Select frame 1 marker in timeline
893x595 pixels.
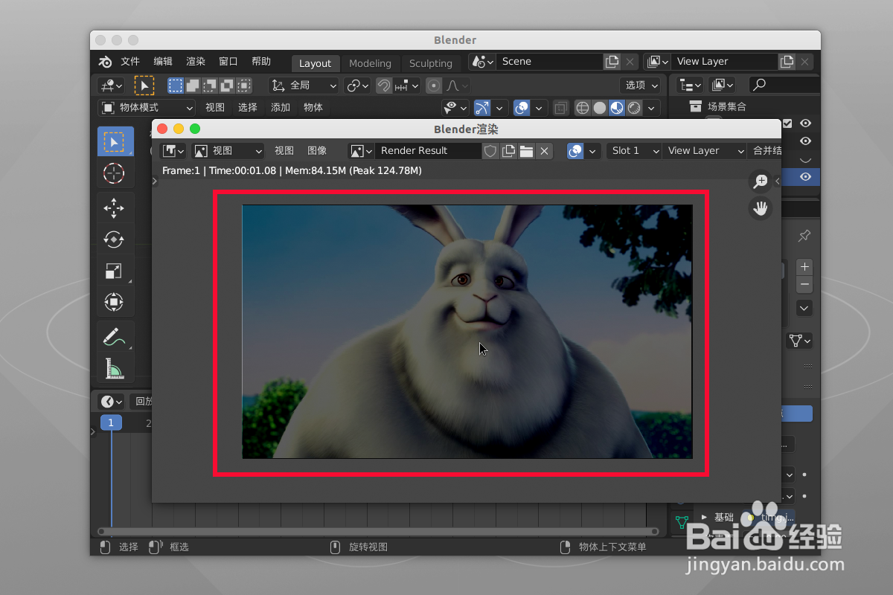111,423
